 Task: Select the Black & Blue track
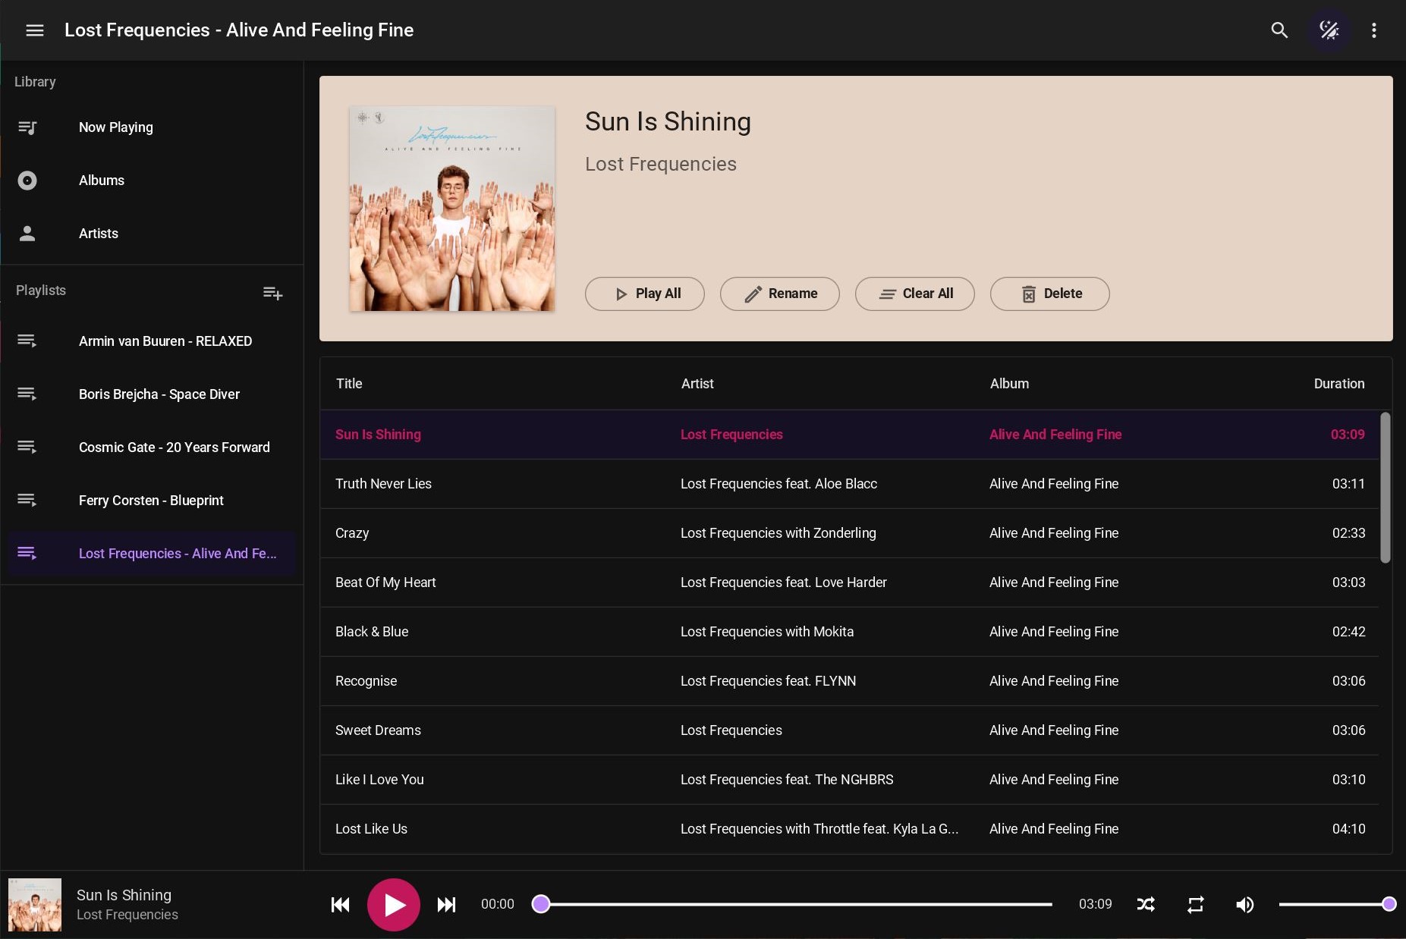click(849, 632)
